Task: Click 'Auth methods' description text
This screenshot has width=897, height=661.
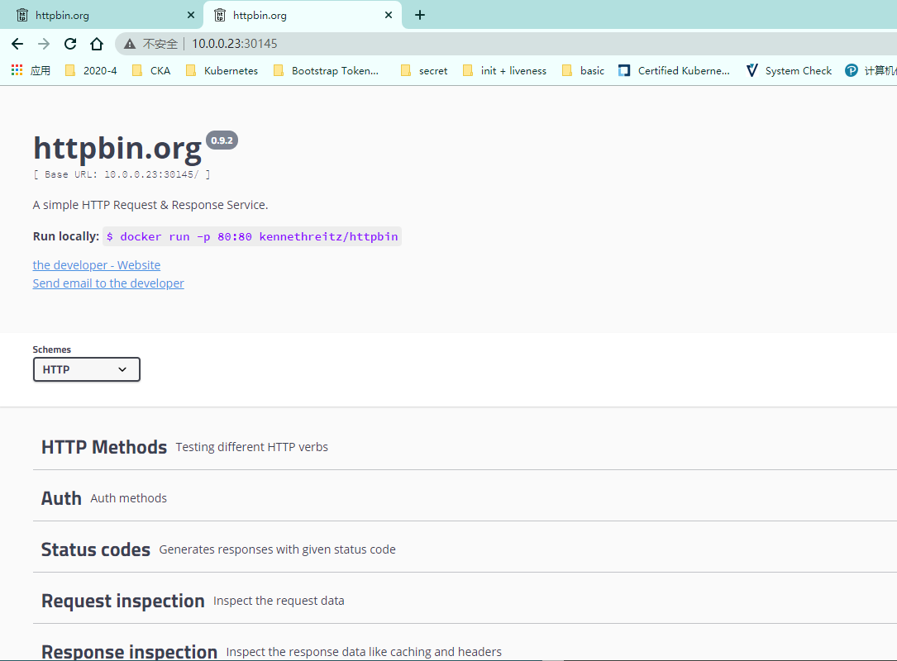Action: pyautogui.click(x=129, y=498)
